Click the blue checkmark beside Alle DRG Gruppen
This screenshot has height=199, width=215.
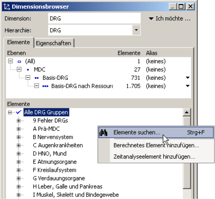pyautogui.click(x=18, y=112)
